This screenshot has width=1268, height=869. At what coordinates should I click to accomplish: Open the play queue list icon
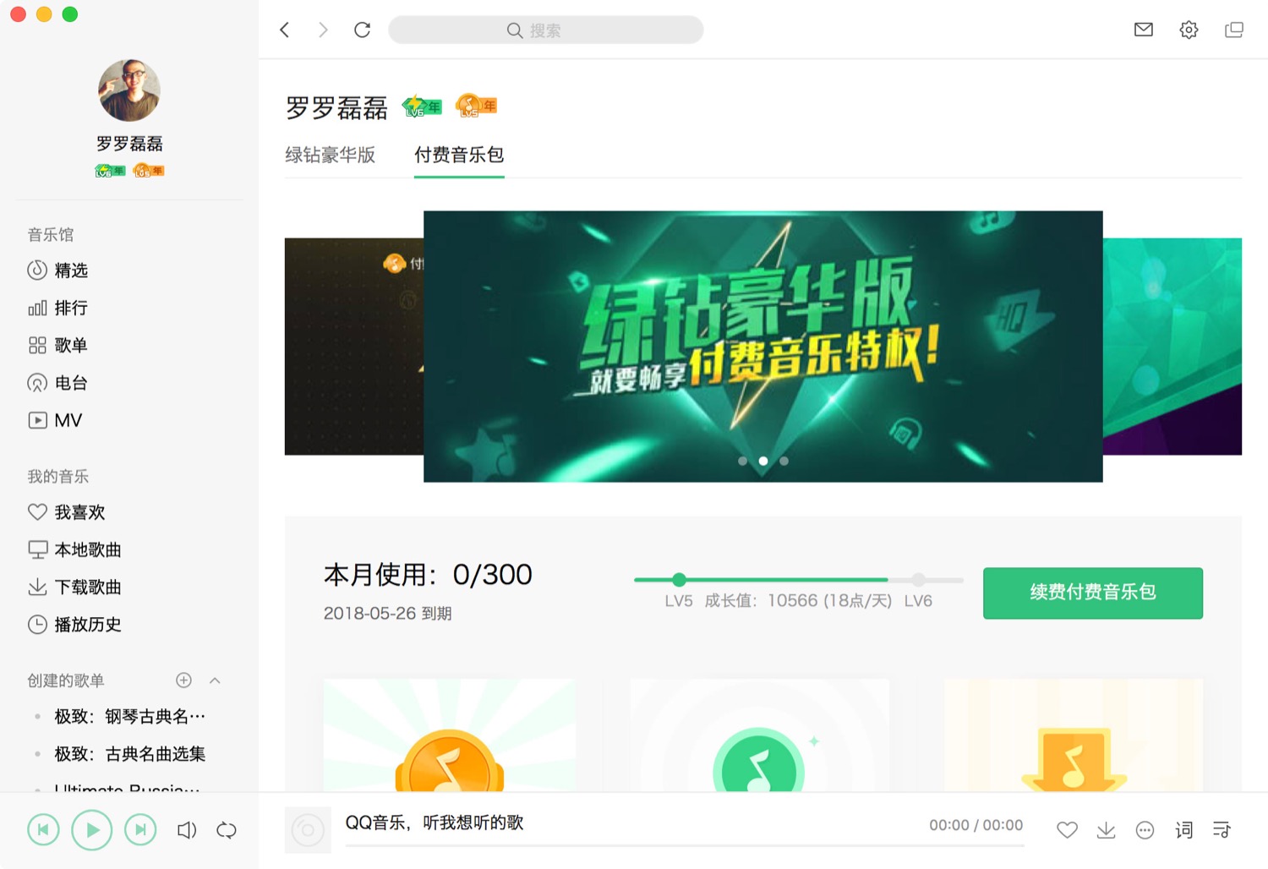[x=1222, y=830]
